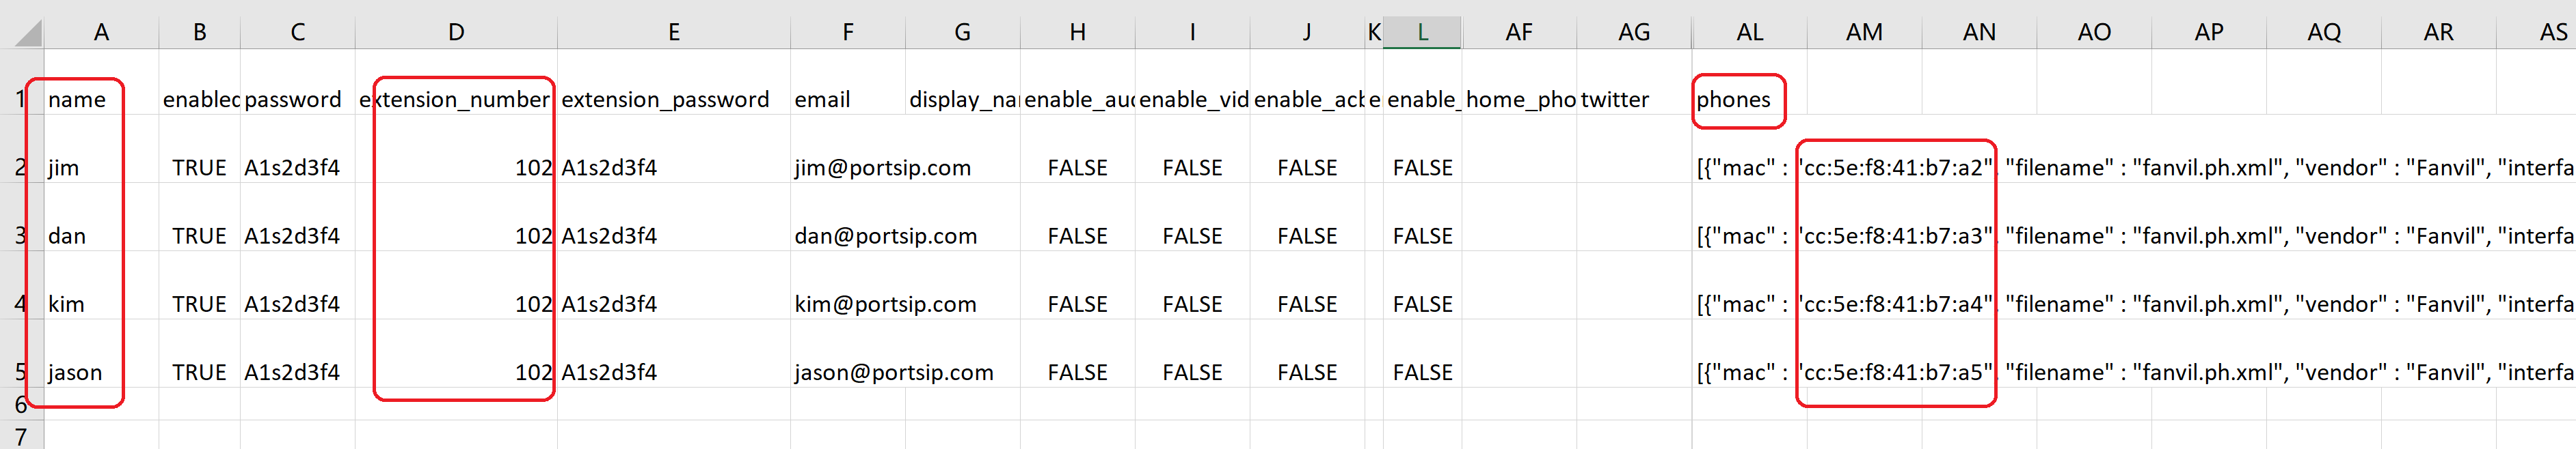Click the "twitter" header cell
The height and width of the screenshot is (449, 2576).
[1615, 100]
